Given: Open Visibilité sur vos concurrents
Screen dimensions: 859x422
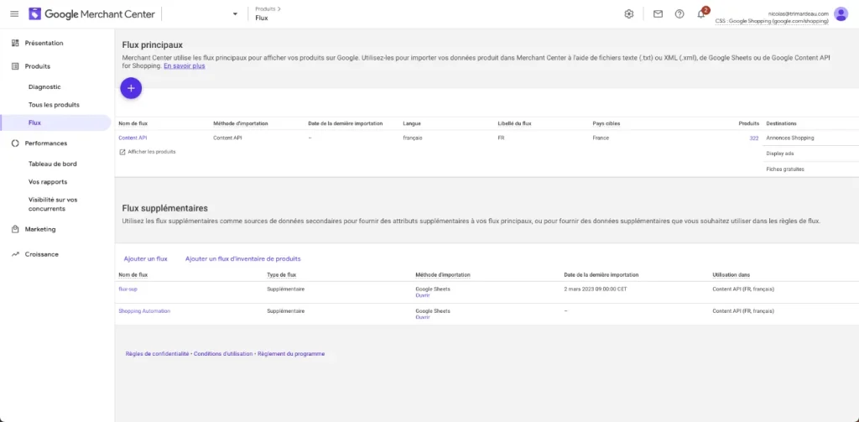Looking at the screenshot, I should tap(53, 204).
